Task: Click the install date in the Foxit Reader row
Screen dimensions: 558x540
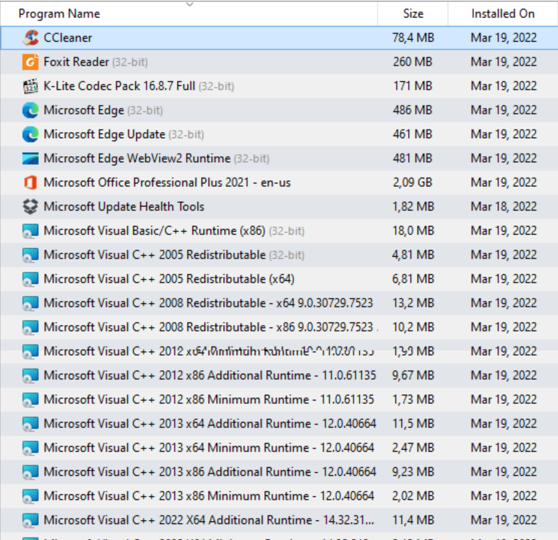Action: 504,62
